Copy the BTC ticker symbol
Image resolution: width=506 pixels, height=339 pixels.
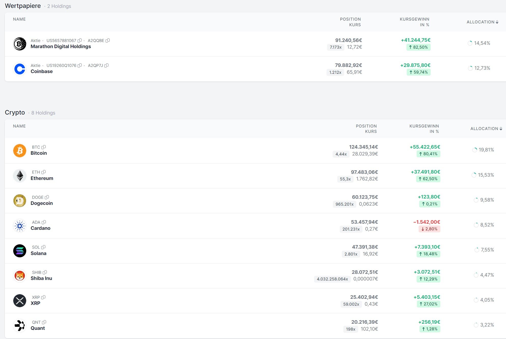(44, 147)
